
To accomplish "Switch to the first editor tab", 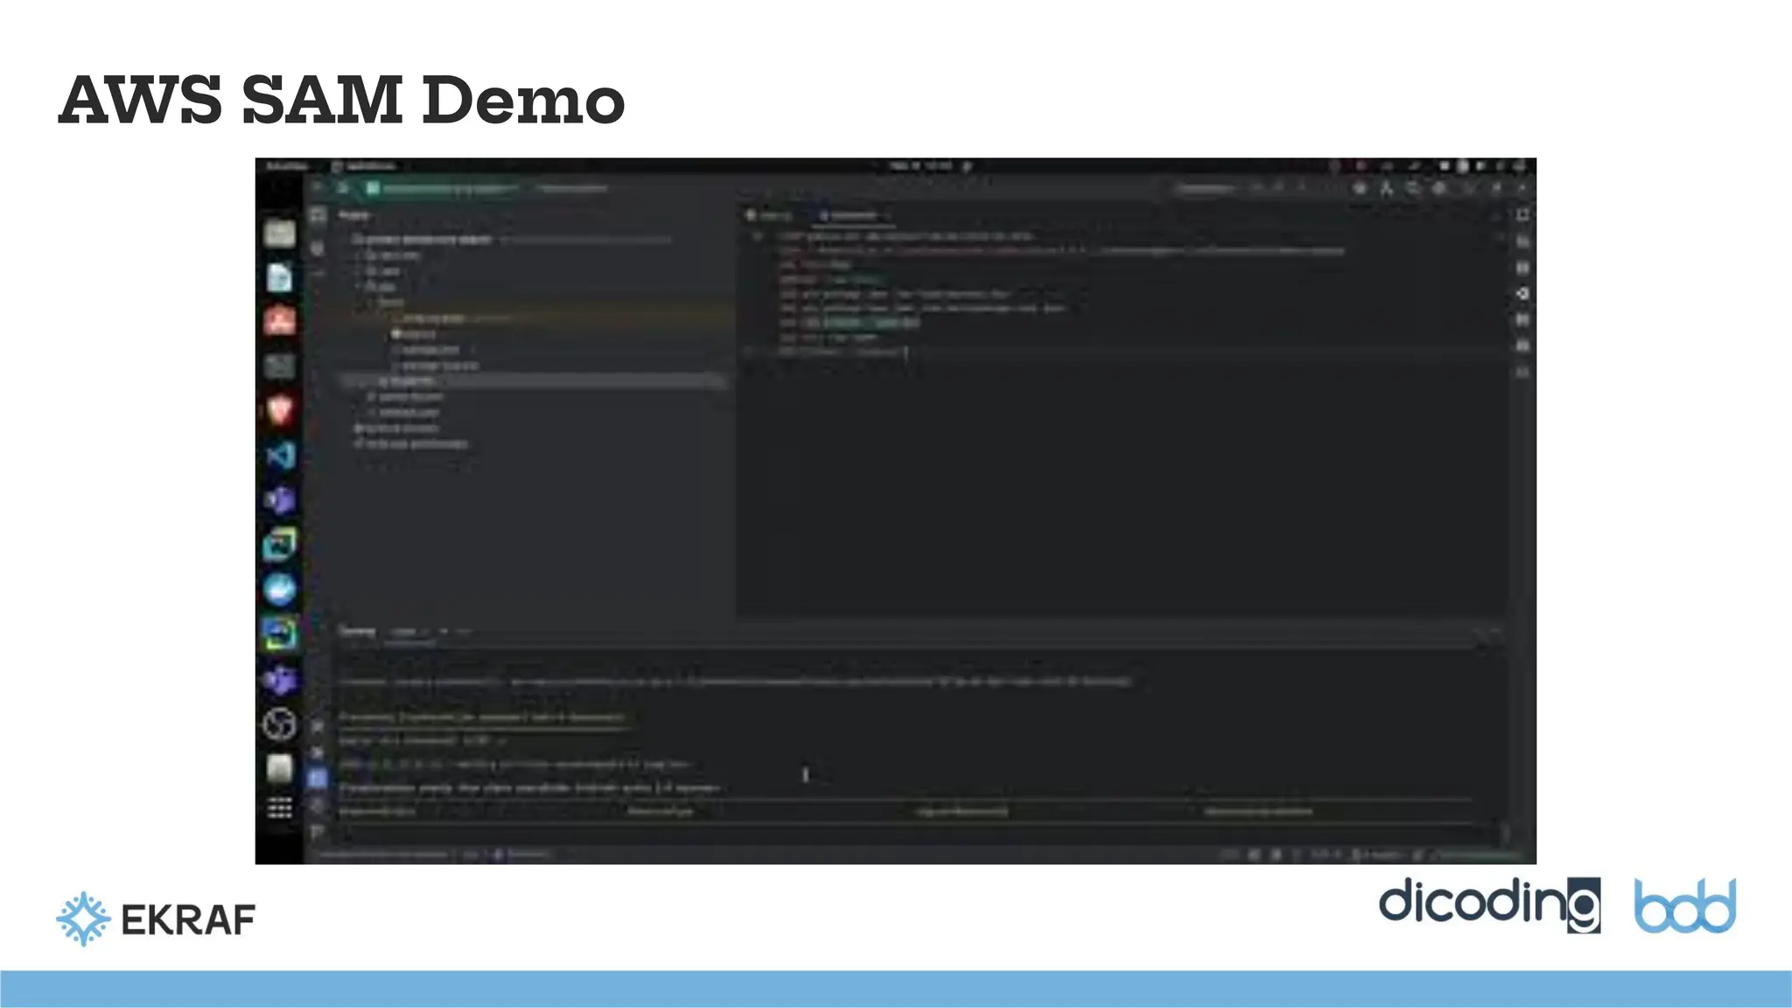I will (x=770, y=215).
